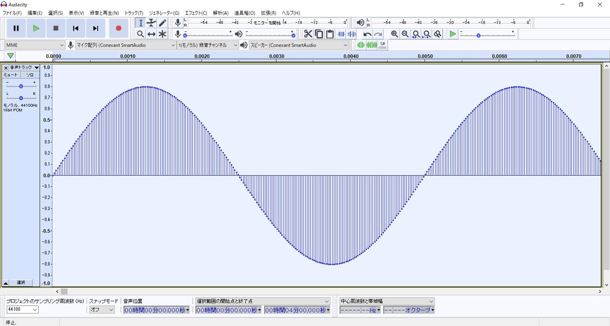The height and width of the screenshot is (326, 610).
Task: Click the horizontal scrollbar left arrow
Action: (x=57, y=291)
